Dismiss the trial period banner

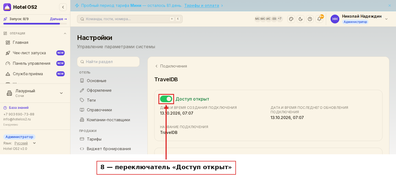[x=390, y=6]
